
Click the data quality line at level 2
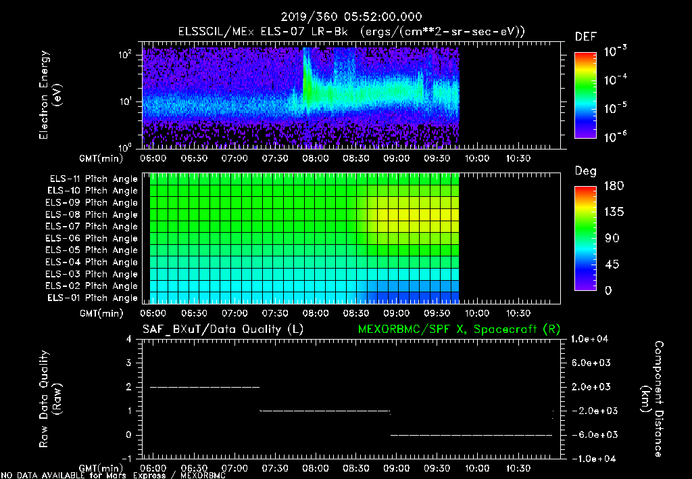click(x=205, y=387)
